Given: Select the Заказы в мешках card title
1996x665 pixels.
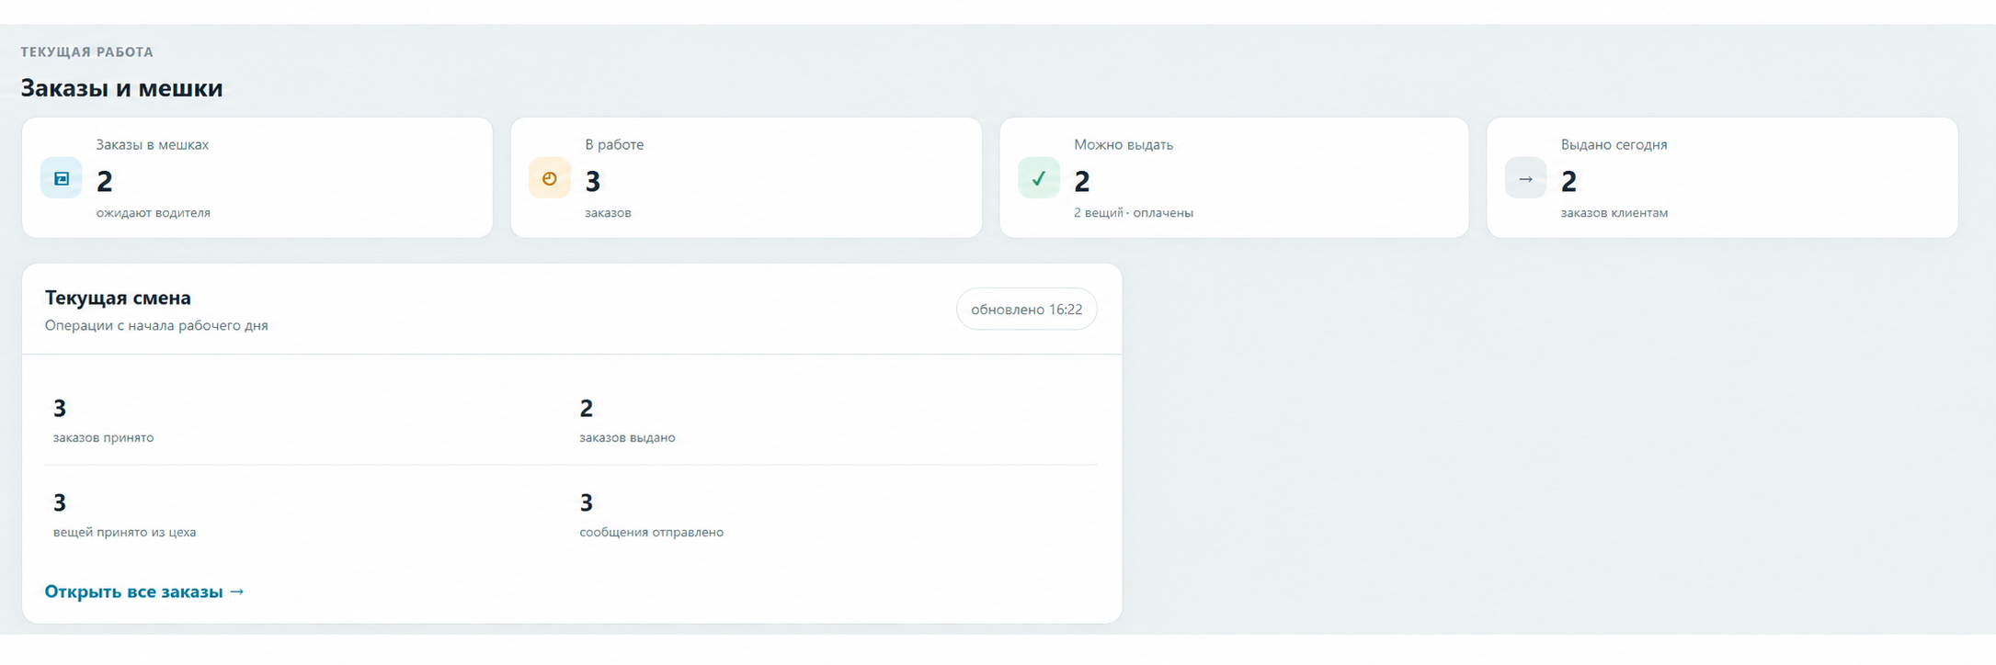Looking at the screenshot, I should point(153,144).
